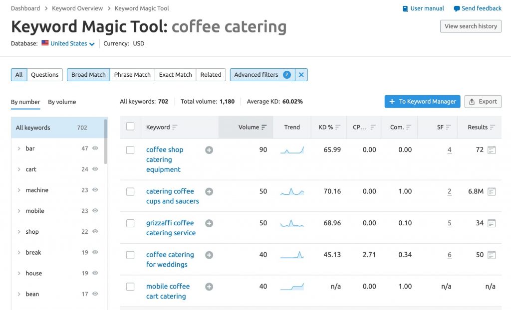Expand the "machine" keyword group
This screenshot has height=310, width=511.
(x=19, y=190)
